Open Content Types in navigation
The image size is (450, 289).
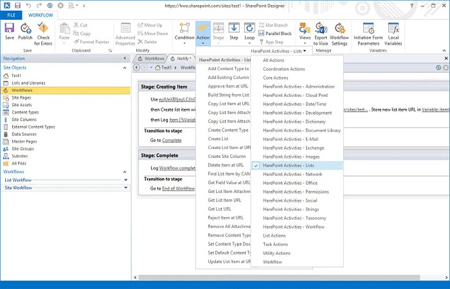coord(25,112)
